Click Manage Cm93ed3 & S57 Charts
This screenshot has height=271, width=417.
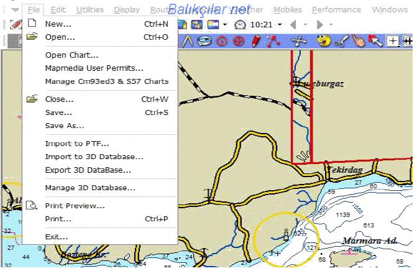[x=106, y=81]
